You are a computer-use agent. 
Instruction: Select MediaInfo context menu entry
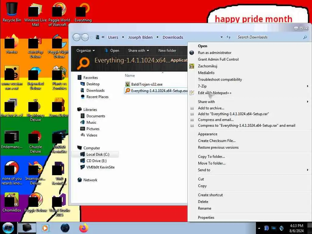click(x=206, y=73)
